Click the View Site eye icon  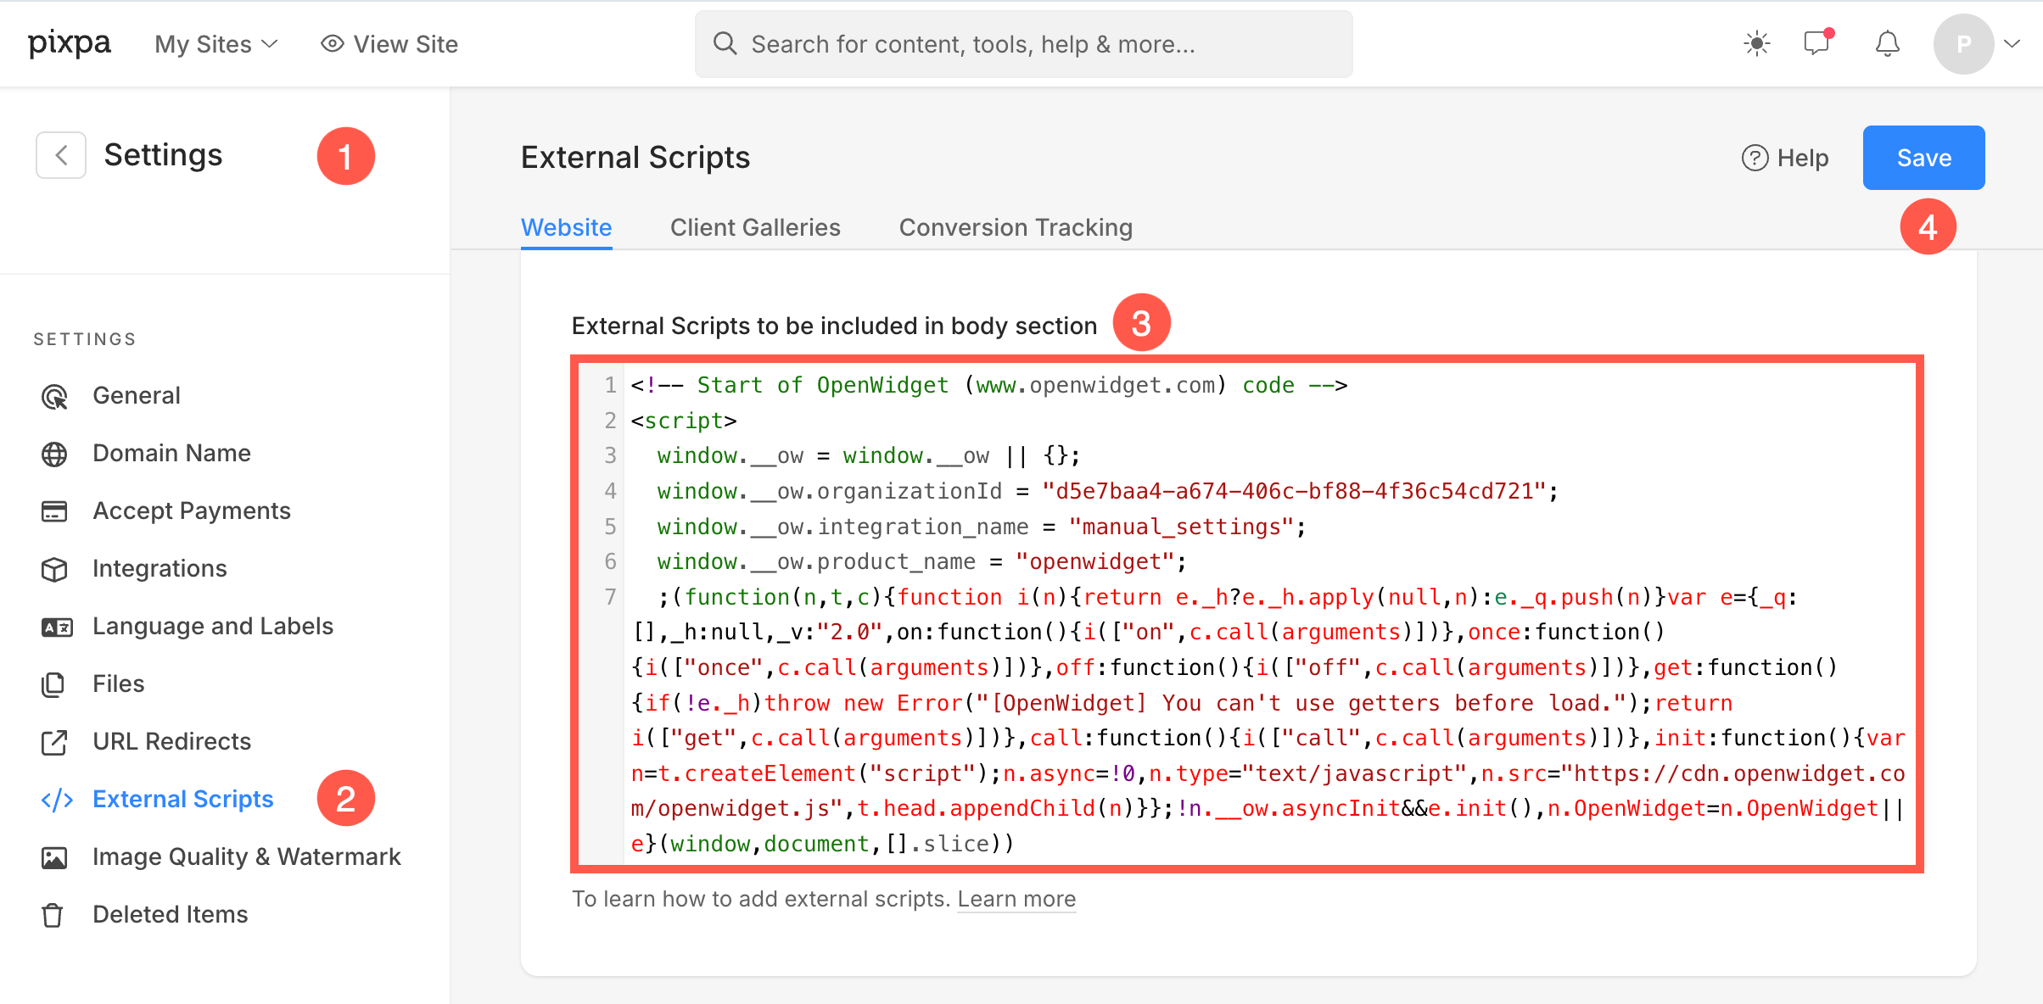[332, 43]
